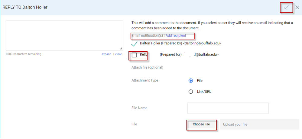Click the checkmark icon to submit reply
302x139 pixels.
tap(286, 7)
